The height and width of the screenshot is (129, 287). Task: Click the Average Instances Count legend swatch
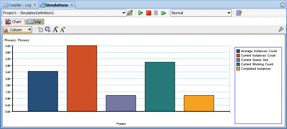click(238, 51)
